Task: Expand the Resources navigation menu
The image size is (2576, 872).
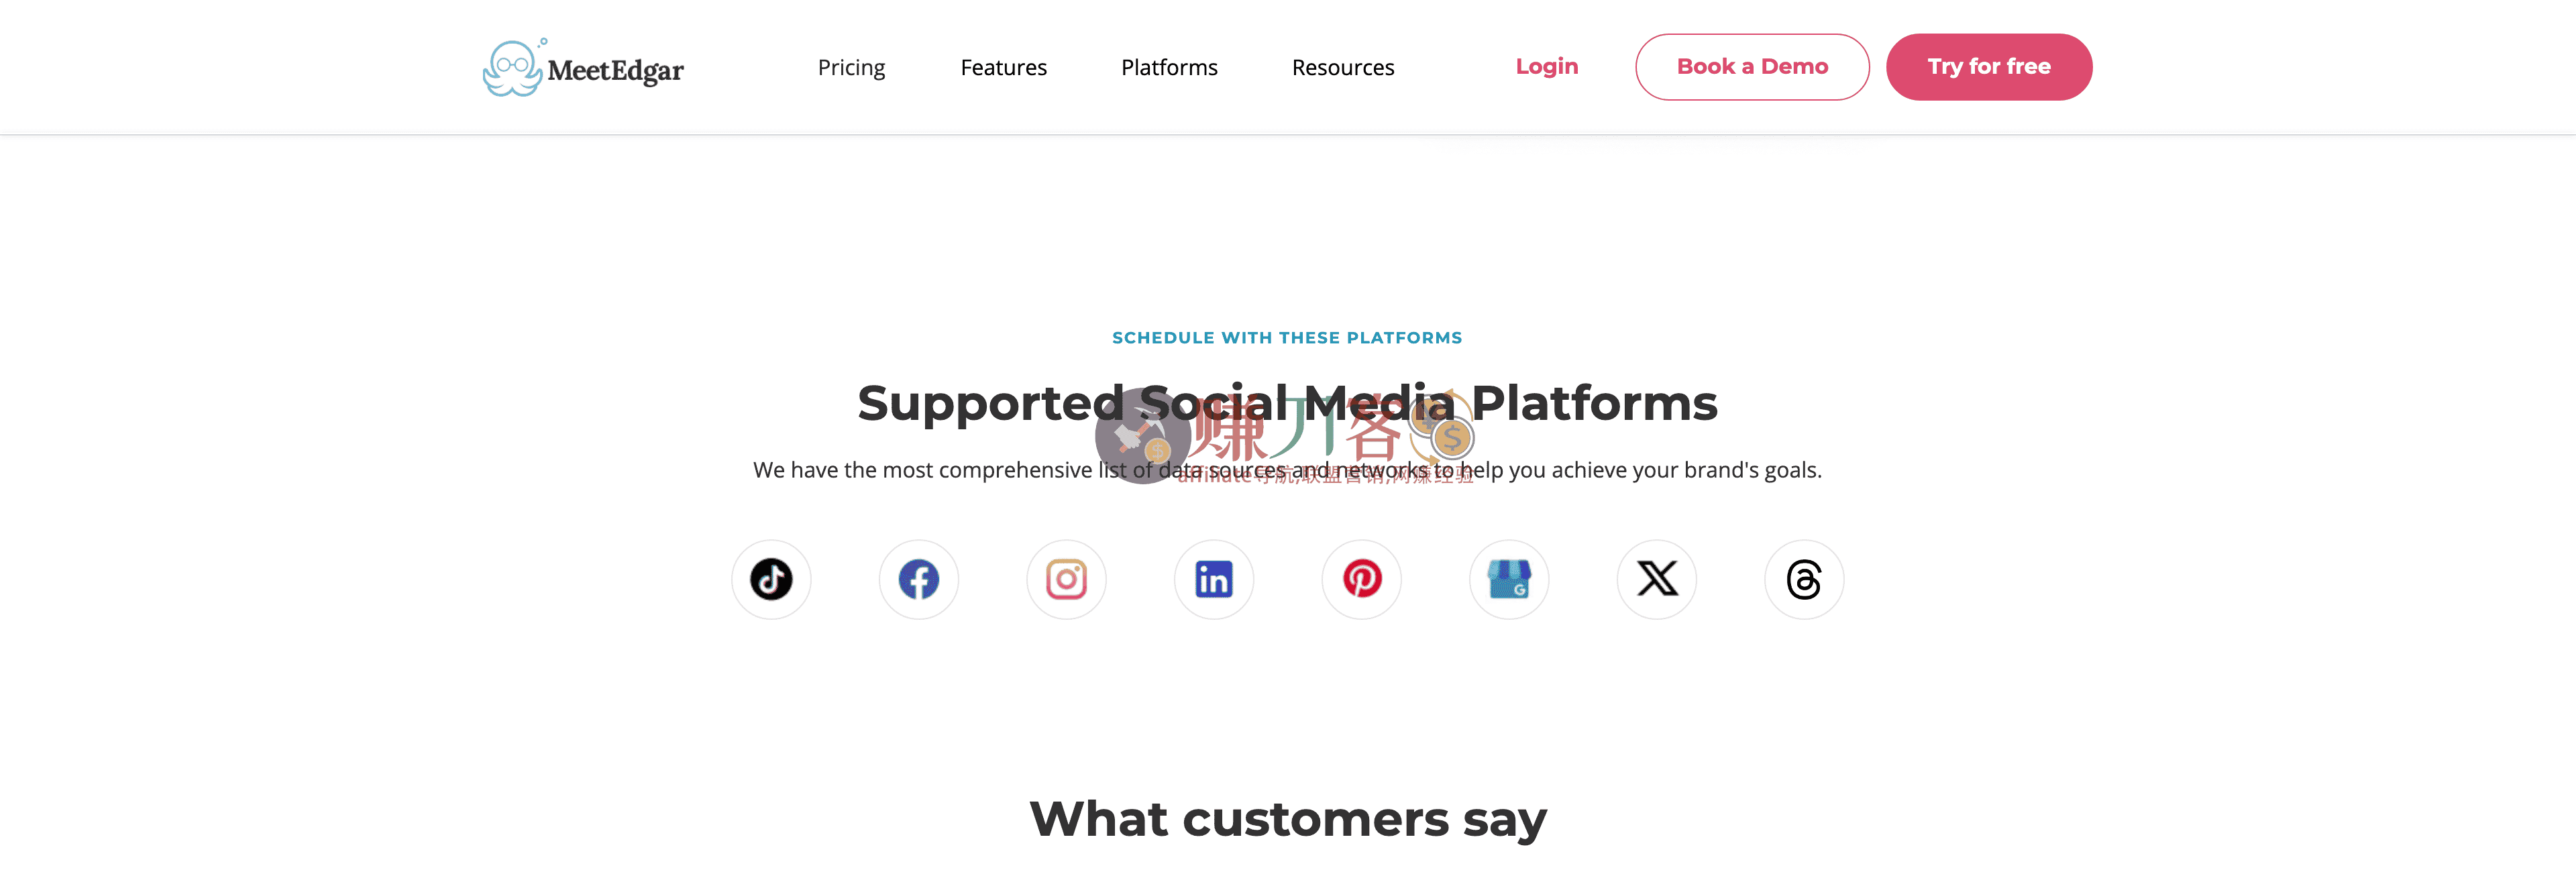Action: [1342, 67]
